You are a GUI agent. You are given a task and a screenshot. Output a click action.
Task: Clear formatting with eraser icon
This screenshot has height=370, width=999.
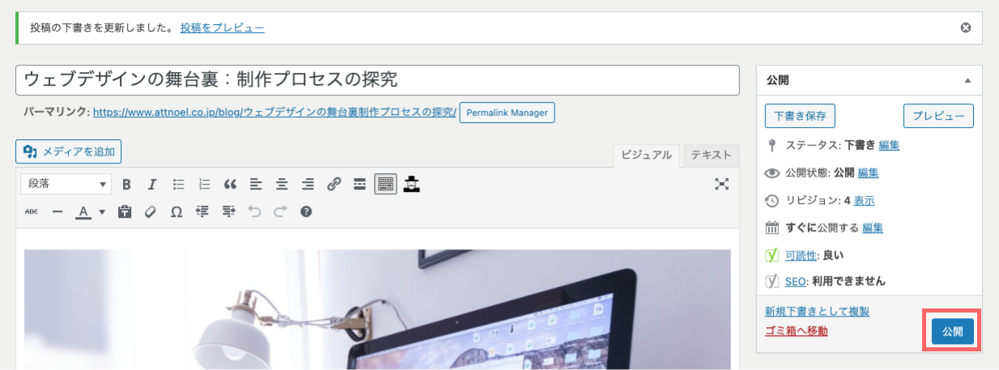[x=150, y=212]
